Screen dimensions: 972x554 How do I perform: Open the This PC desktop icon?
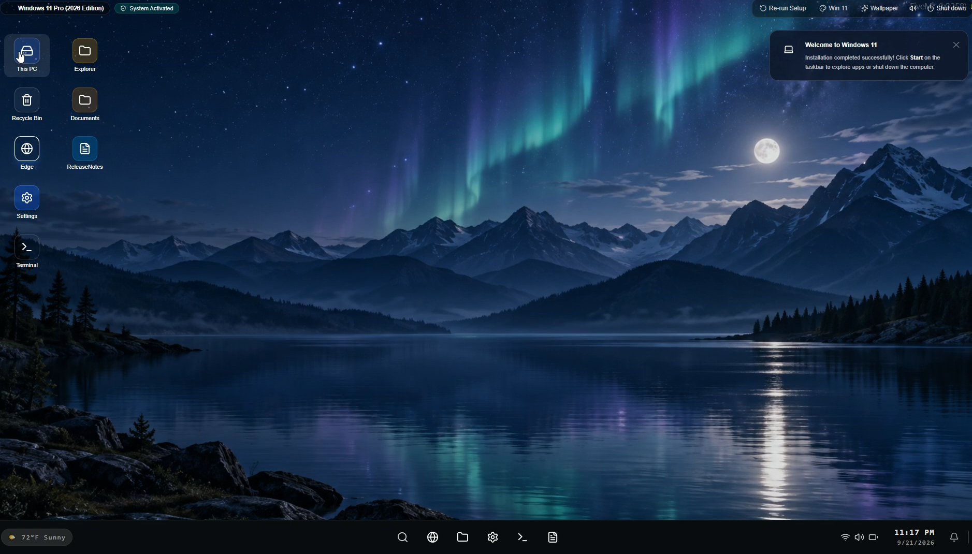27,55
